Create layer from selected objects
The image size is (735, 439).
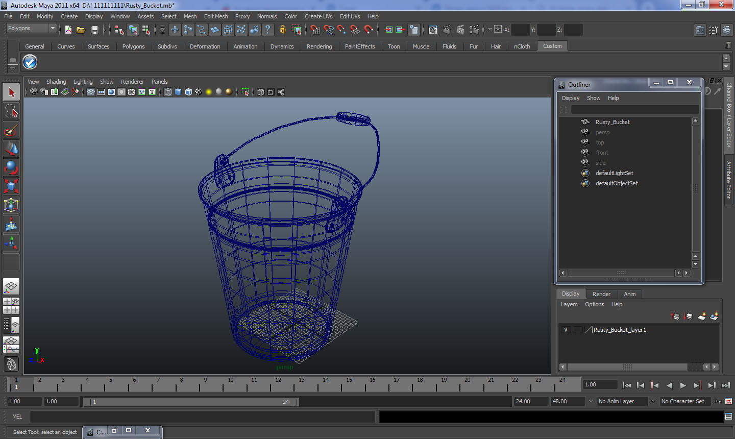coord(714,316)
